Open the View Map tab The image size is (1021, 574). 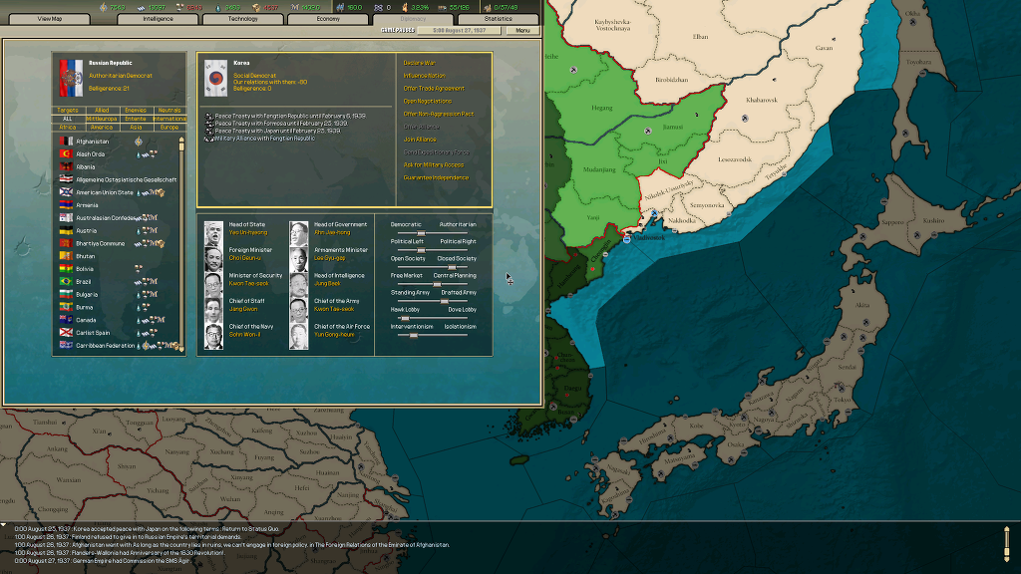50,19
